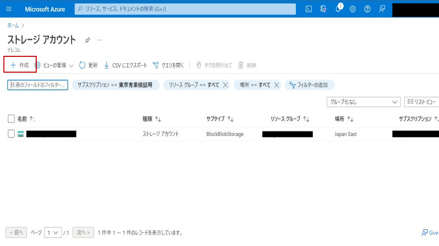Click タグの割り当て button
The height and width of the screenshot is (246, 439).
coord(214,65)
